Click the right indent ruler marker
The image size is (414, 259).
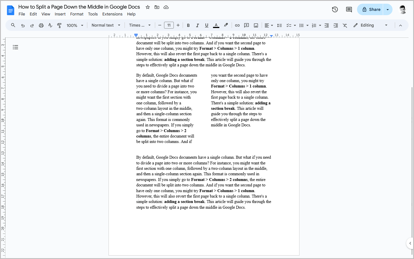pos(271,36)
